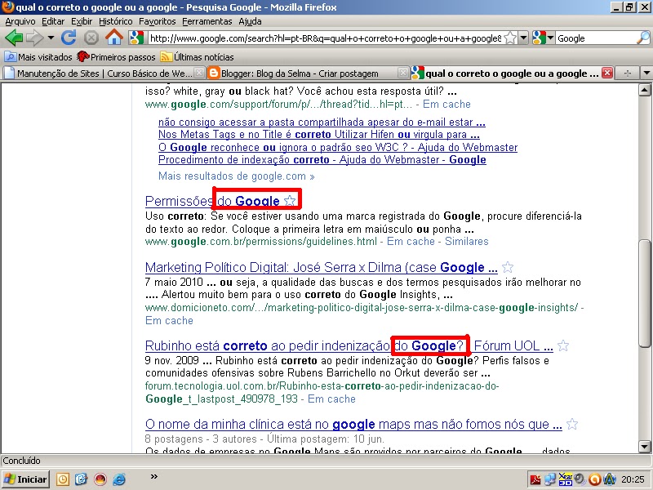The image size is (653, 490).
Task: Click the Google search box field
Action: (x=596, y=38)
